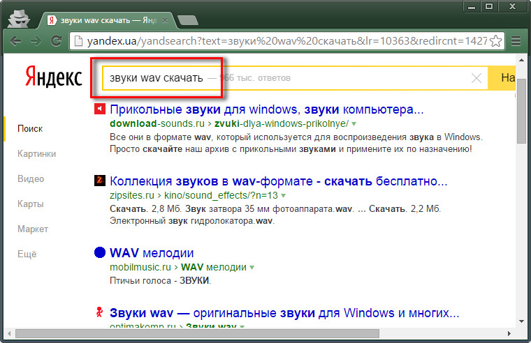Bookmark this page using the star icon
531x343 pixels.
(496, 41)
